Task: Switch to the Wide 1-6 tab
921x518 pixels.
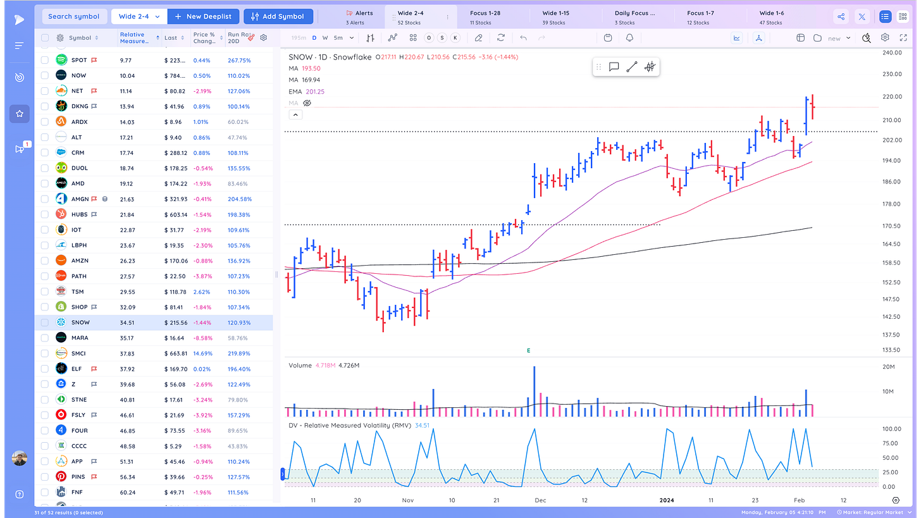Action: (x=772, y=17)
